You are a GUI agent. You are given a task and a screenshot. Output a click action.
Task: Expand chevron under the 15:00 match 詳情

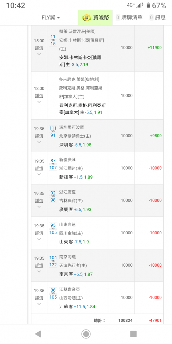[x=39, y=54]
